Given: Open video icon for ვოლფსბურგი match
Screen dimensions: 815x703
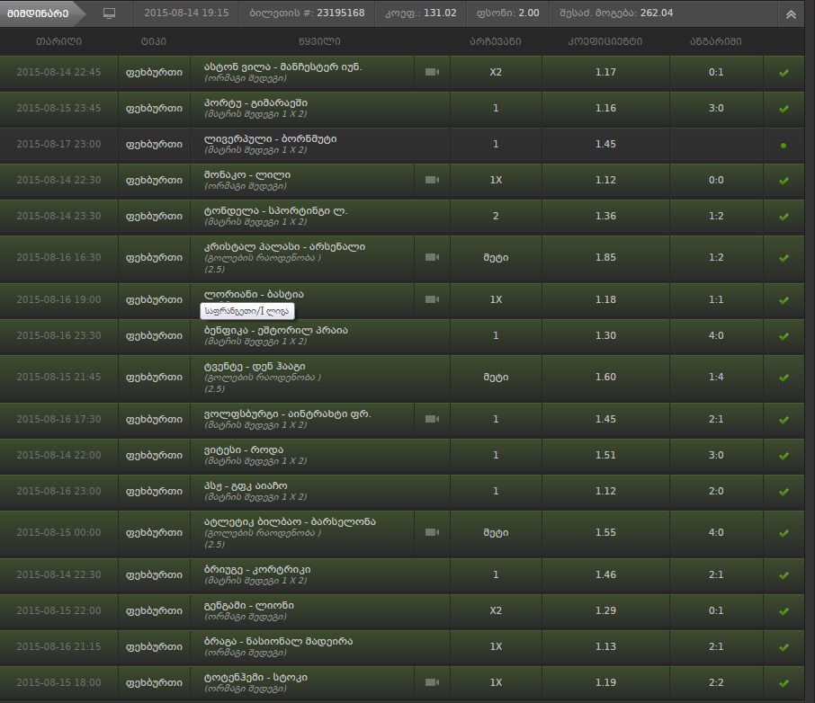Looking at the screenshot, I should (x=432, y=419).
